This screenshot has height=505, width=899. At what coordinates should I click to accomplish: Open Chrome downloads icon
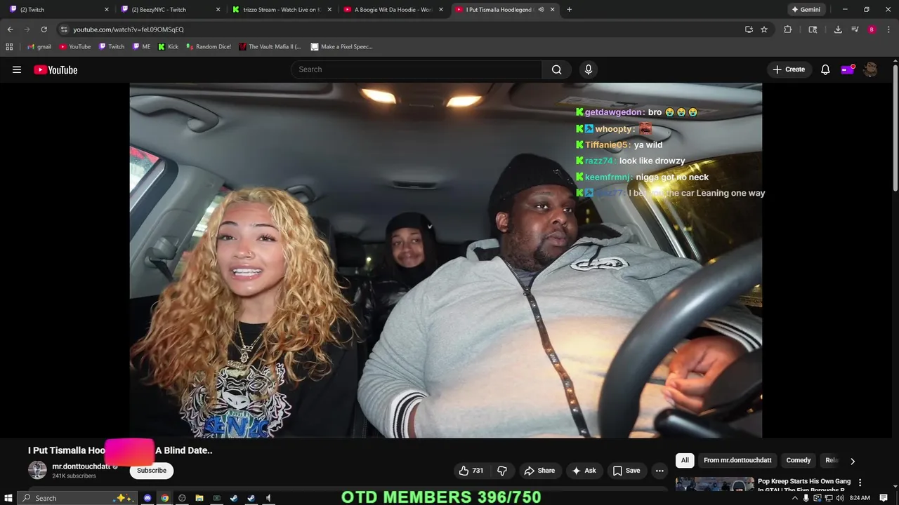[838, 29]
